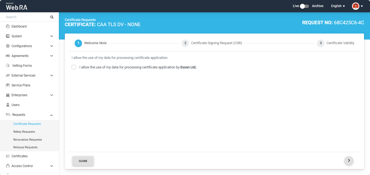The image size is (370, 175).
Task: Click into the sidebar Search field
Action: pos(27,17)
